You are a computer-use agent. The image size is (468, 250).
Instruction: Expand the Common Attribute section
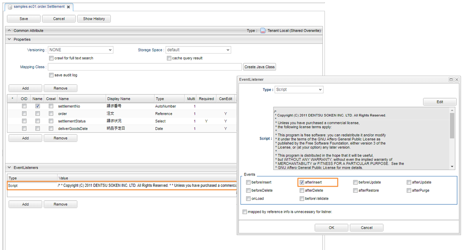[9, 31]
